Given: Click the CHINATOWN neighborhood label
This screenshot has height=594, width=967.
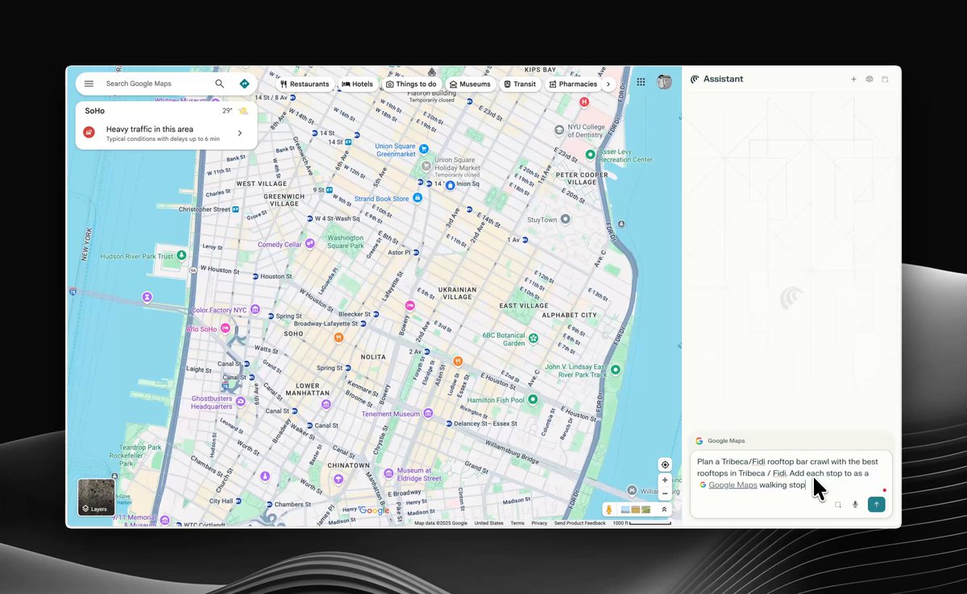Looking at the screenshot, I should coord(348,465).
